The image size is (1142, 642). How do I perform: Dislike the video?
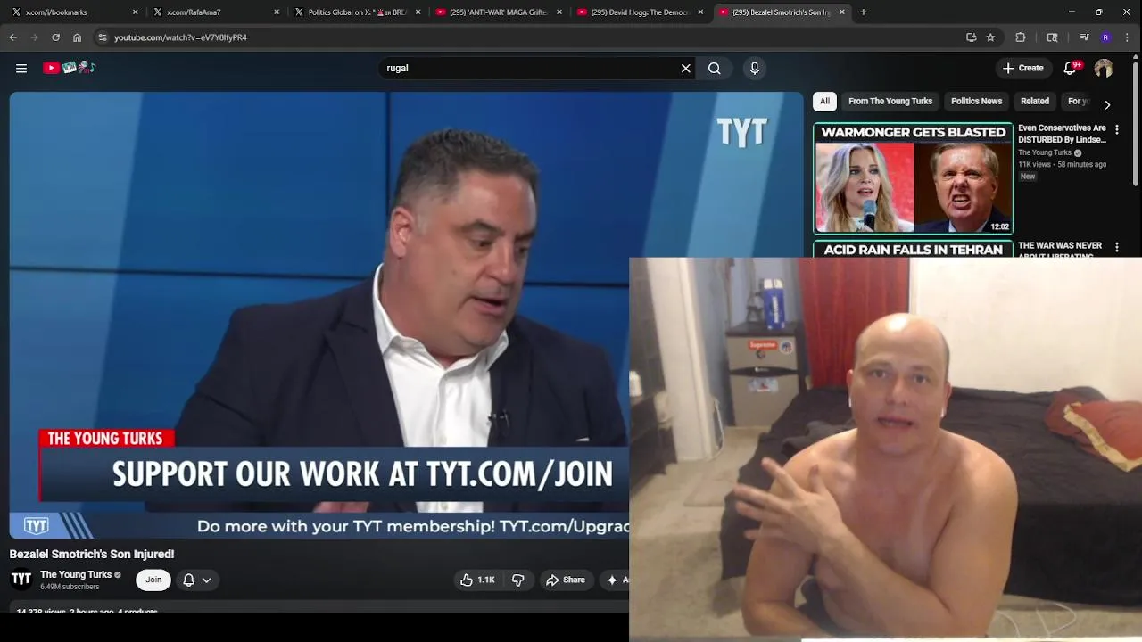pyautogui.click(x=518, y=580)
